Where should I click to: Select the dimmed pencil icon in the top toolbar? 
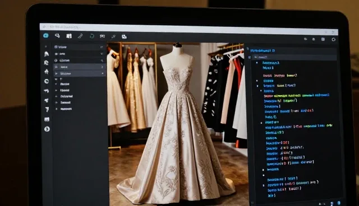point(113,36)
